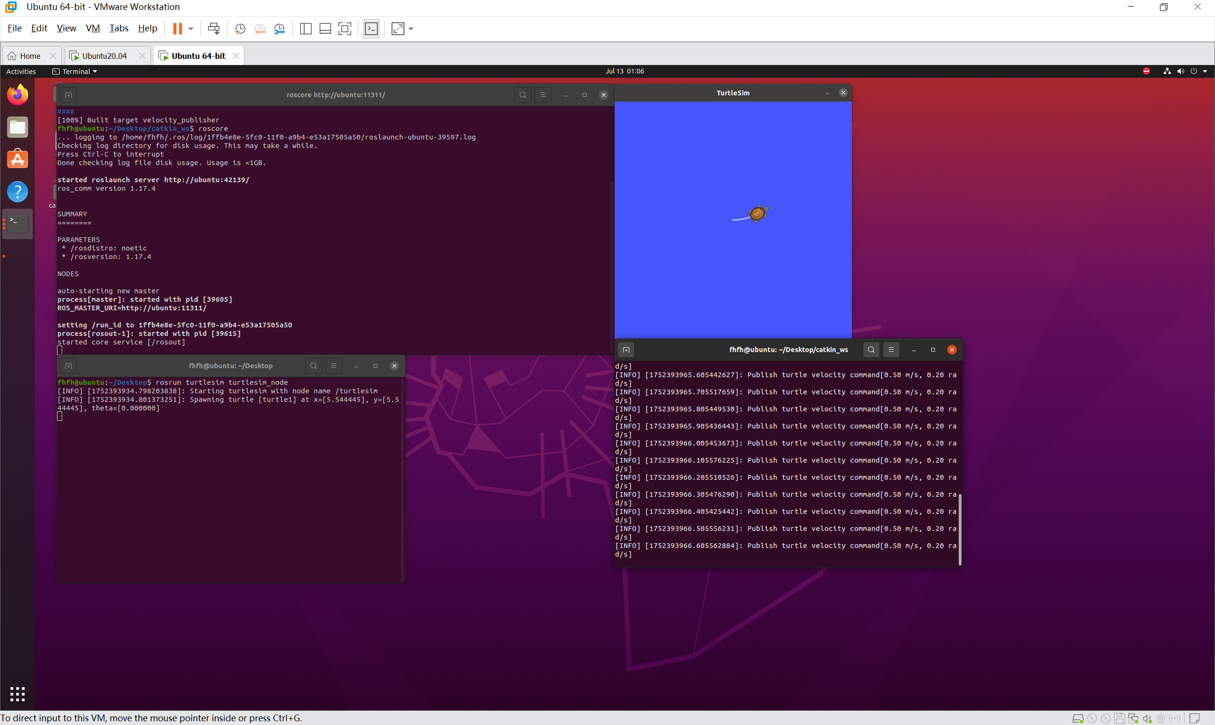Switch to the Ubuntu20.04 tab
1215x725 pixels.
(x=104, y=56)
